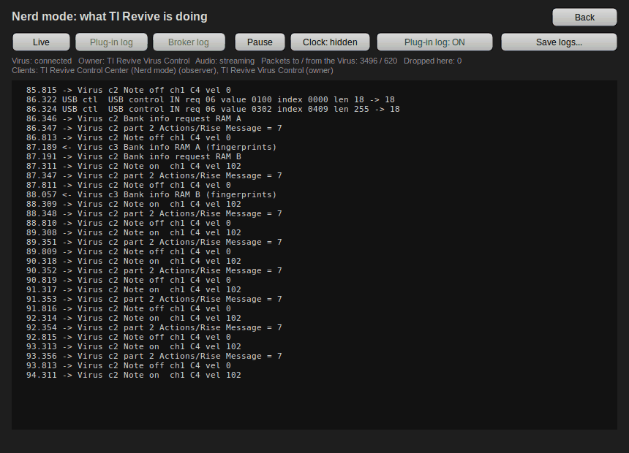Select log line 86.813 Note off
Image resolution: width=629 pixels, height=453 pixels.
point(129,137)
